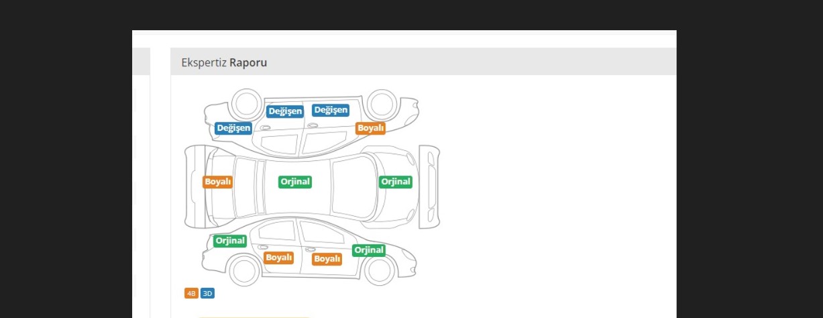Click front wheel of the upper flipped car
This screenshot has width=823, height=318.
click(x=381, y=104)
